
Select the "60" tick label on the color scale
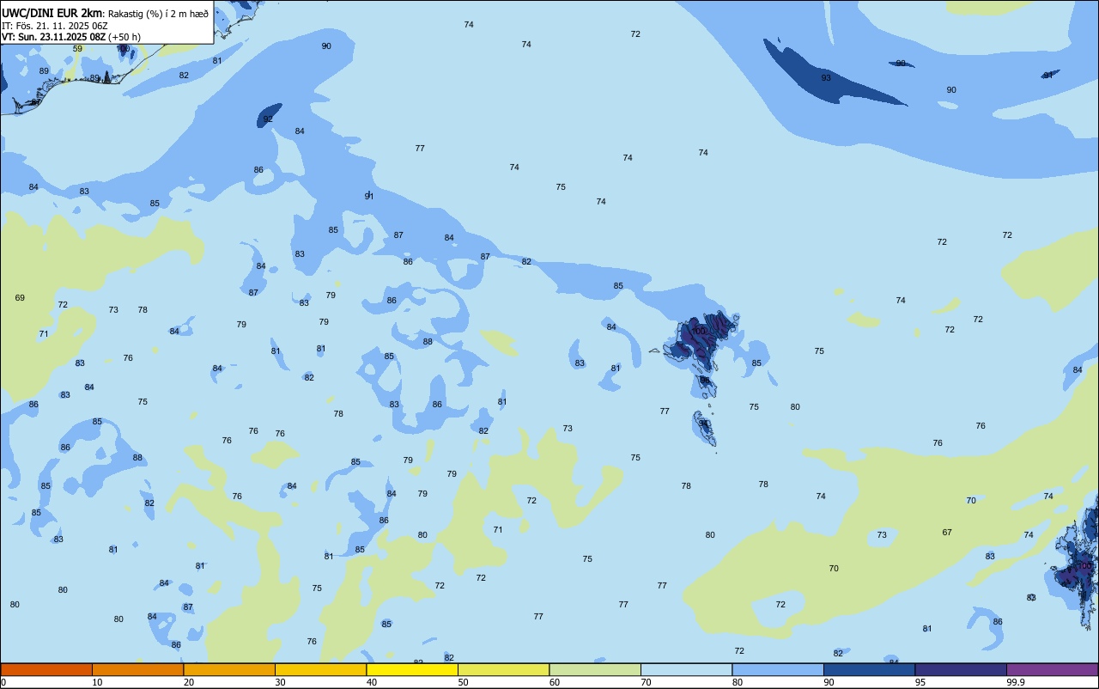point(555,682)
